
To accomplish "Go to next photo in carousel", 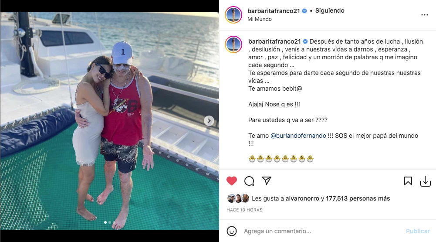I will [209, 121].
